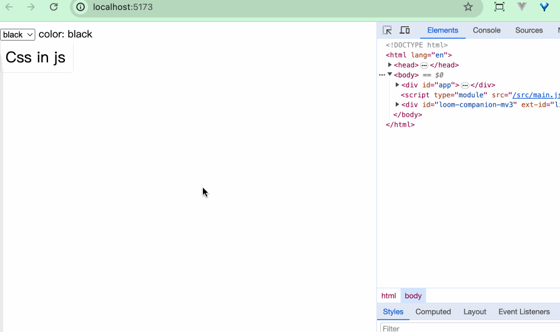Switch to the Sources tab
The height and width of the screenshot is (332, 560).
click(529, 30)
